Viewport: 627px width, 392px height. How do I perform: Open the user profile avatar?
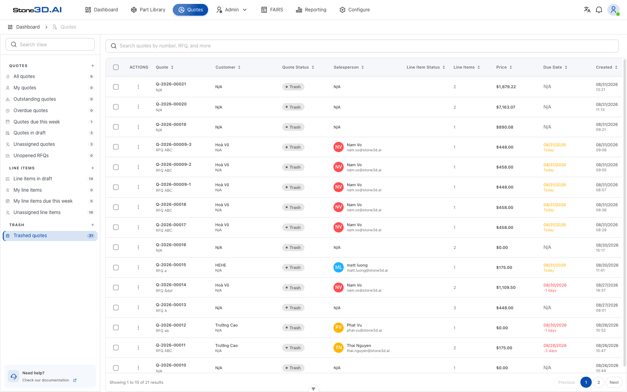[613, 10]
